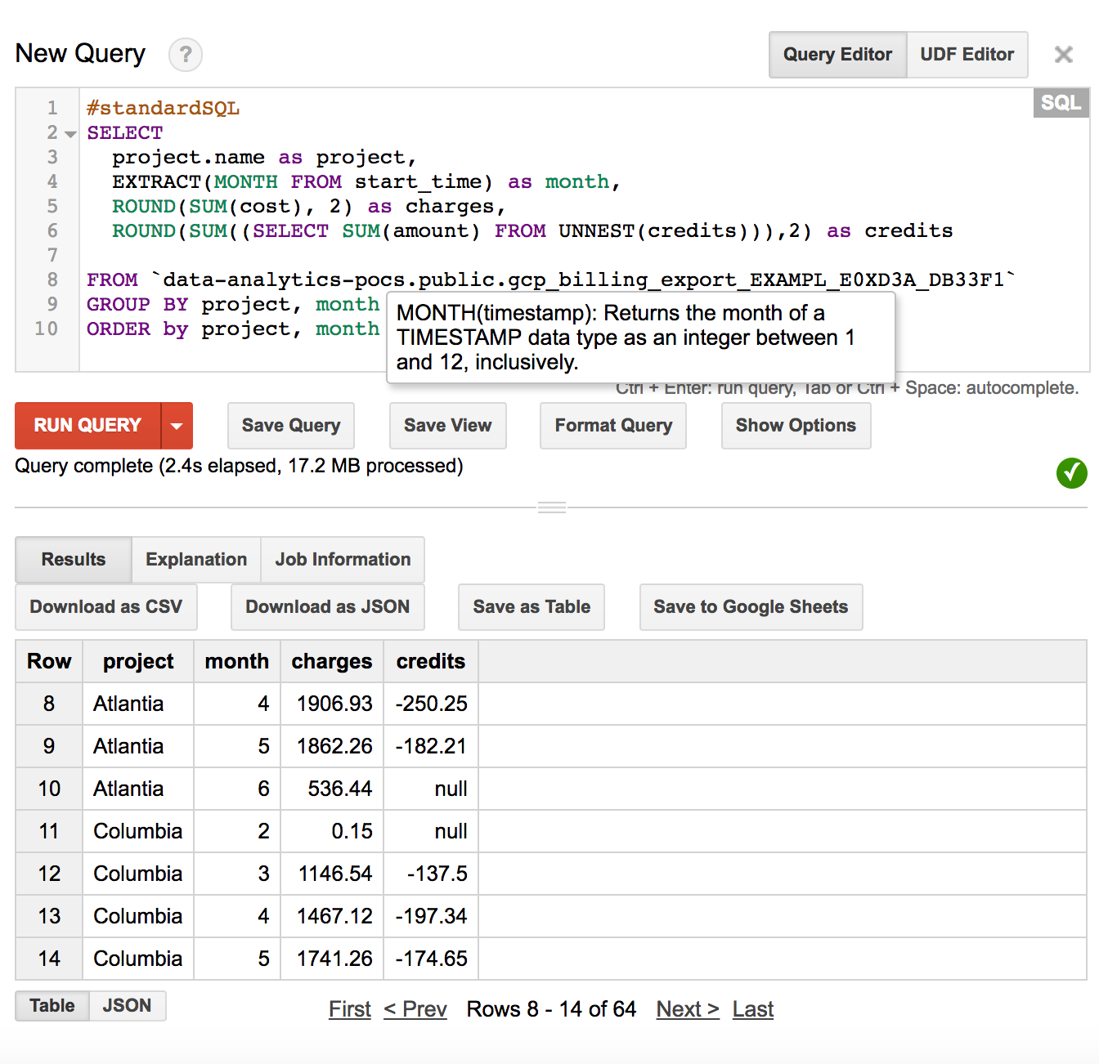
Task: Switch to the UDF Editor tab
Action: tap(967, 54)
